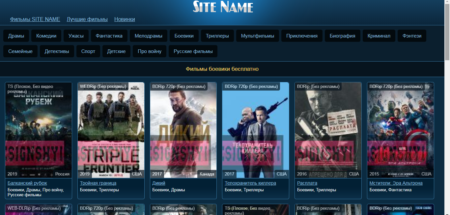Click the Тройная граница title link
The image size is (450, 215).
(x=98, y=183)
